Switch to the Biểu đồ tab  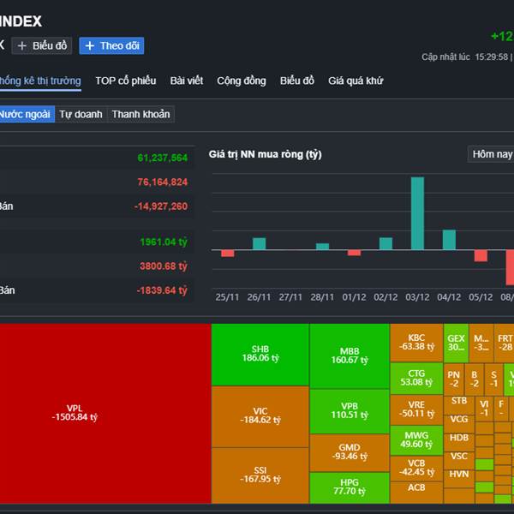coord(297,81)
